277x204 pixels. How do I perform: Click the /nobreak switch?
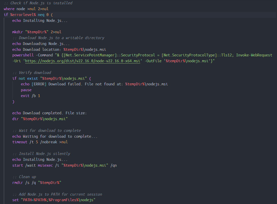49,142
